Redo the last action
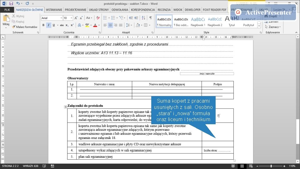 27,3
